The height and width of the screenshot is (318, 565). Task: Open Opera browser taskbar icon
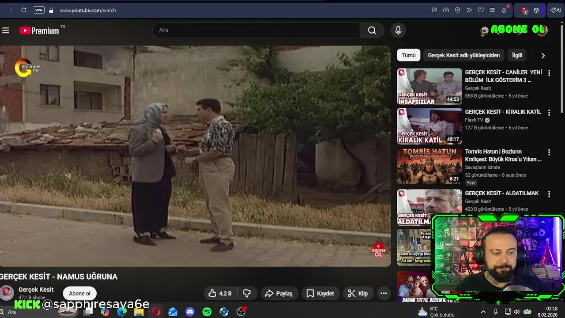coord(156,312)
